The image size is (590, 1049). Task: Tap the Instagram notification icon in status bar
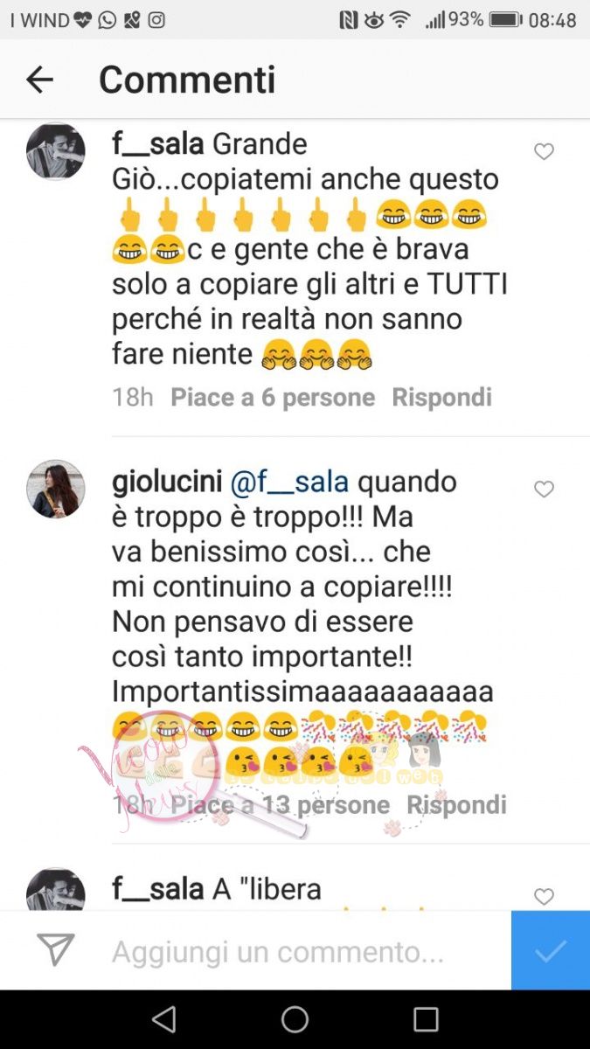click(157, 19)
